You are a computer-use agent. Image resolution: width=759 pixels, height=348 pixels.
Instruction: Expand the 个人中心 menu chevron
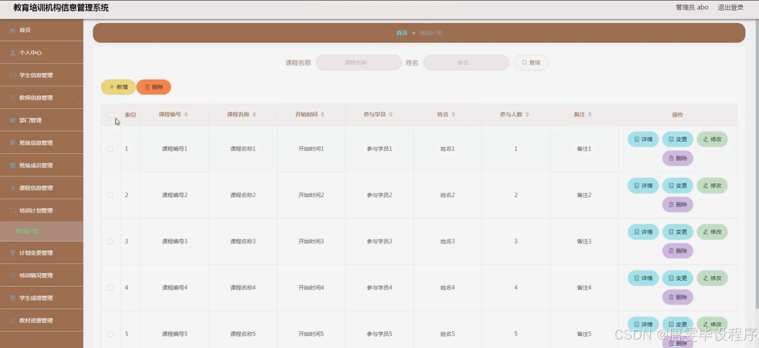pyautogui.click(x=73, y=52)
